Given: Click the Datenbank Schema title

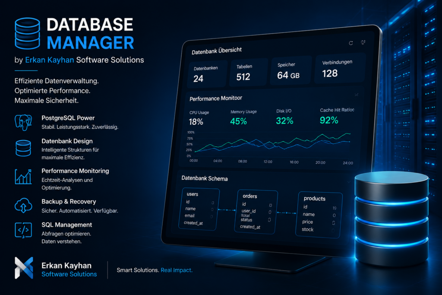Looking at the screenshot, I should tap(205, 178).
